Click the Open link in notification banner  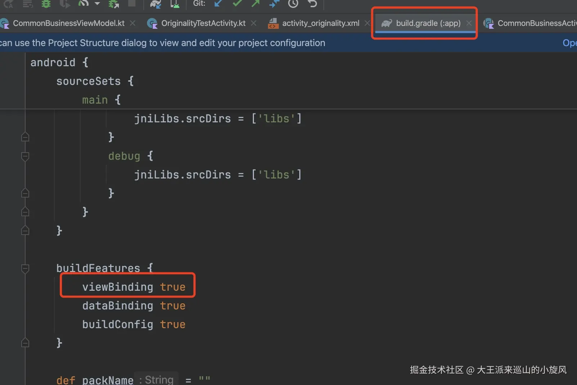click(x=570, y=43)
